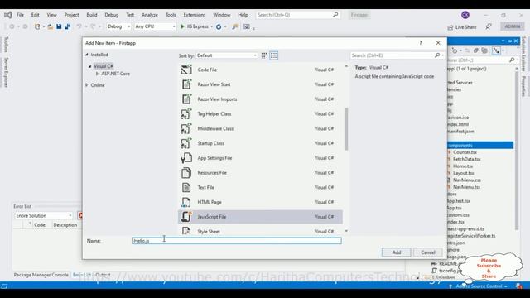Click the dialog help question mark

[x=421, y=43]
